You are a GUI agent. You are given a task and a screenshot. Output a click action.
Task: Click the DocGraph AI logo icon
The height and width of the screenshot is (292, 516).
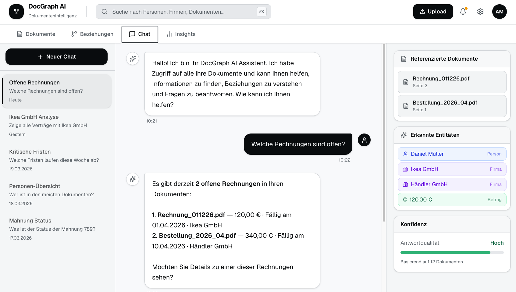[16, 11]
